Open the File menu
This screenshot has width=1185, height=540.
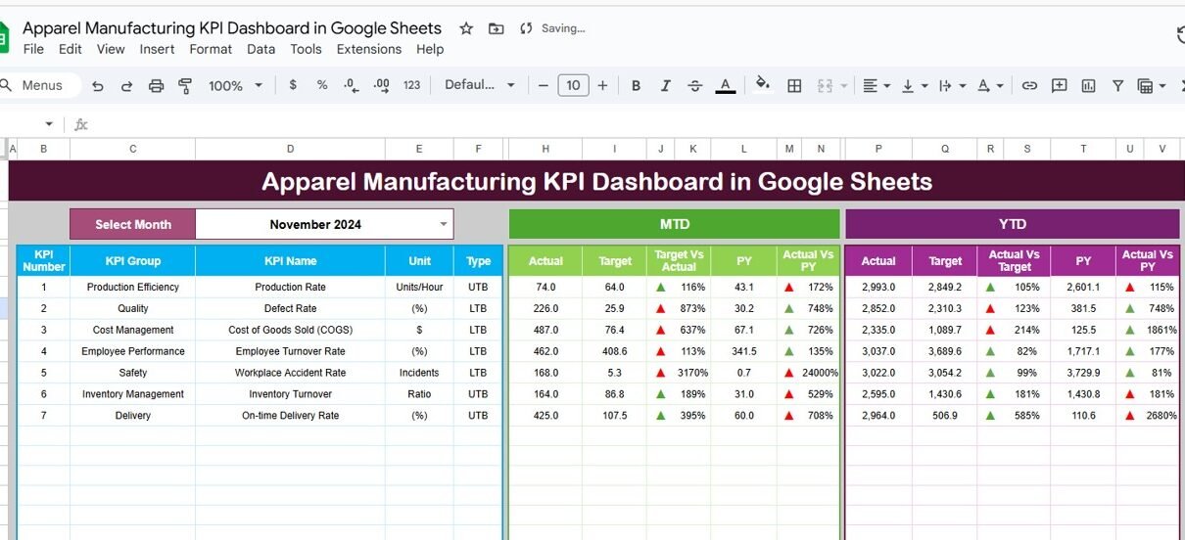tap(33, 49)
